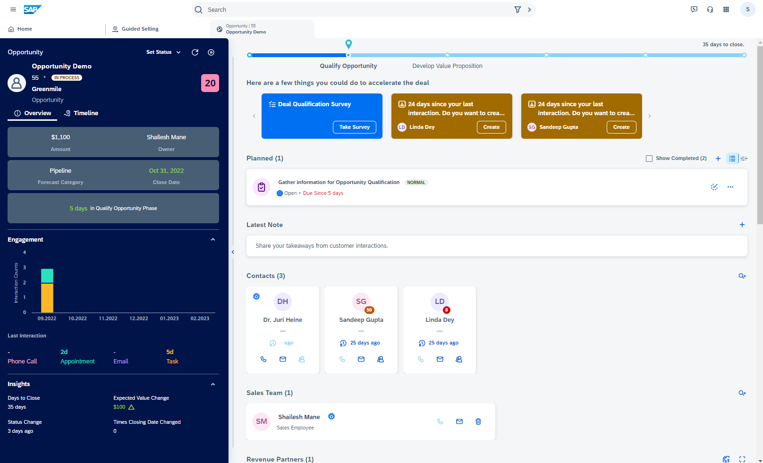Expand search options arrow next to filter
Viewport: 763px width, 463px height.
point(529,9)
